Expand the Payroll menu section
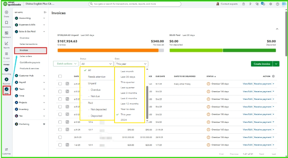 (x=30, y=82)
